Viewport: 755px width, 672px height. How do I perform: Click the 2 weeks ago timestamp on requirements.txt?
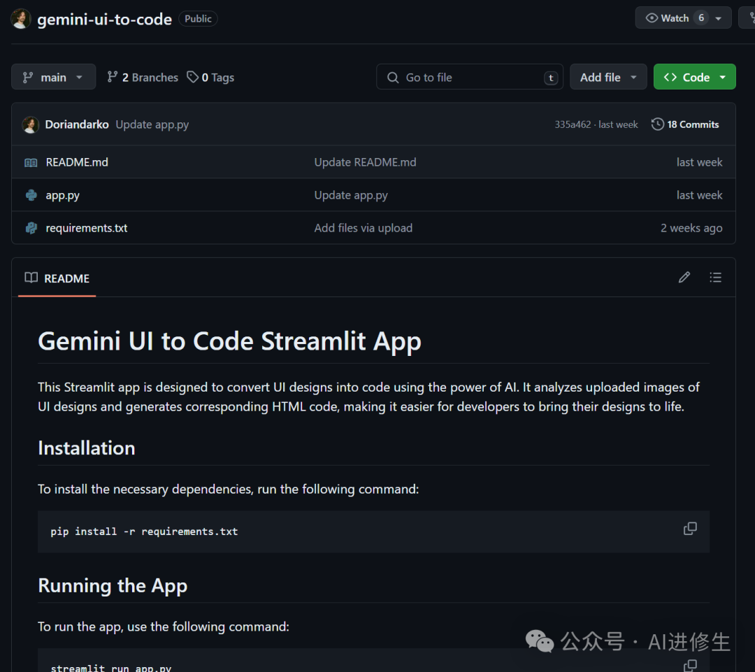[x=691, y=228]
